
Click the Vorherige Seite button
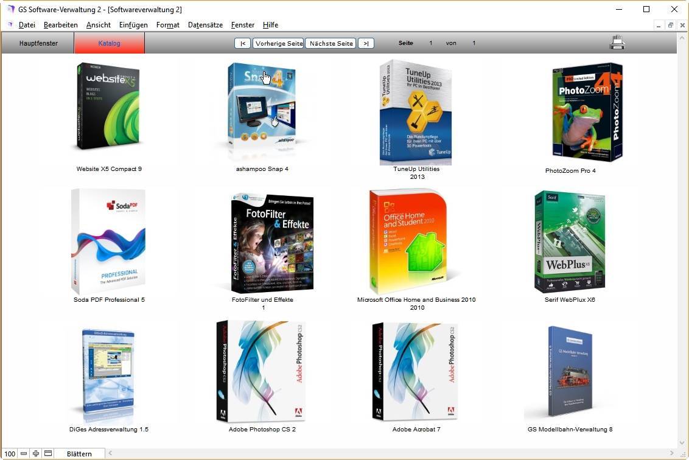click(278, 43)
